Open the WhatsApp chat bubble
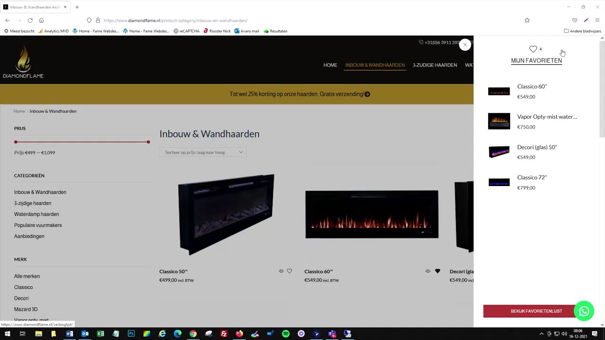The height and width of the screenshot is (340, 605). [x=584, y=311]
